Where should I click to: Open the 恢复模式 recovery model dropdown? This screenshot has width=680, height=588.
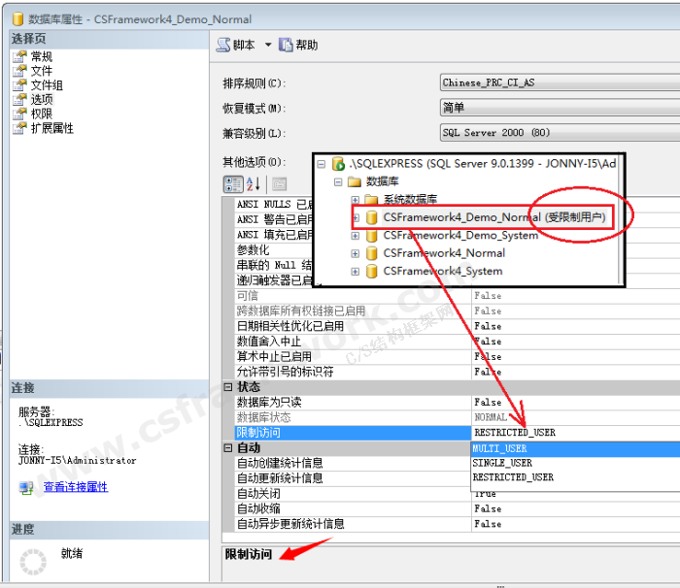559,108
